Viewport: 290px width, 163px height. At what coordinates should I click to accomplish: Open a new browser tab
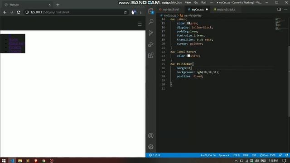click(x=58, y=5)
